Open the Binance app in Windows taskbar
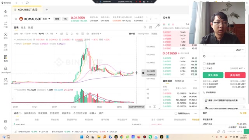Viewport: 249px width, 140px height. coord(116,137)
